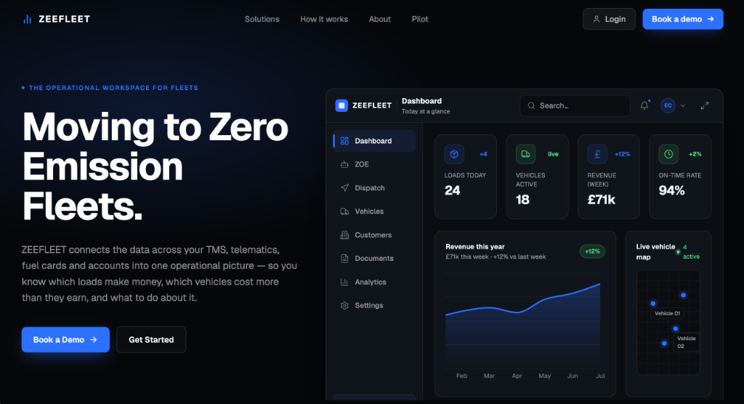Click the expand fullscreen arrows icon
Image resolution: width=744 pixels, height=404 pixels.
(705, 105)
